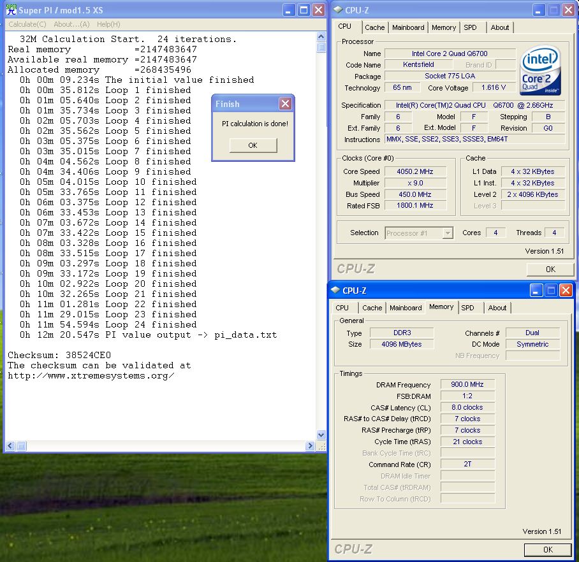Click the Core Voltage 1.616 V value
This screenshot has height=562, width=579.
[x=494, y=87]
